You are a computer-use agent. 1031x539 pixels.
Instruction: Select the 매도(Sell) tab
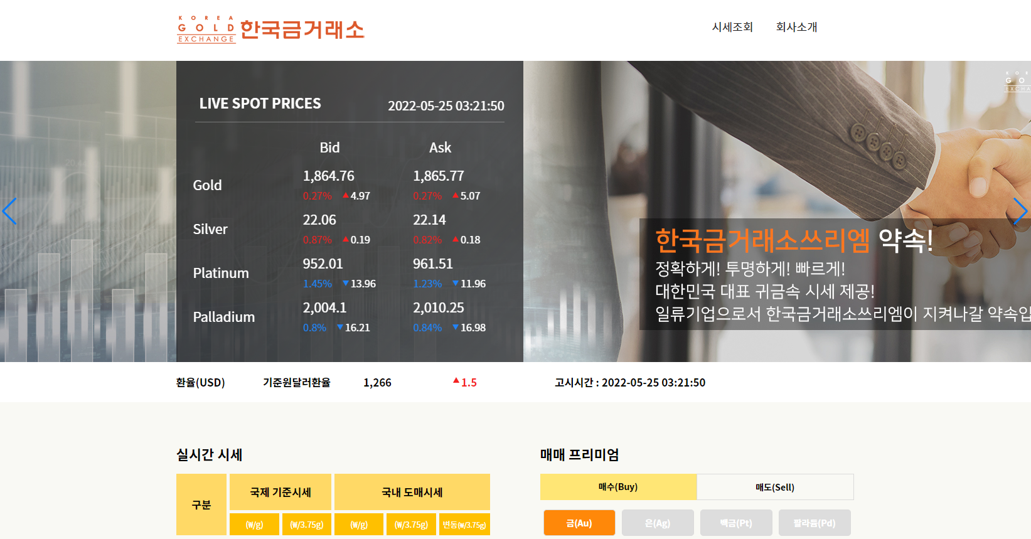[775, 487]
